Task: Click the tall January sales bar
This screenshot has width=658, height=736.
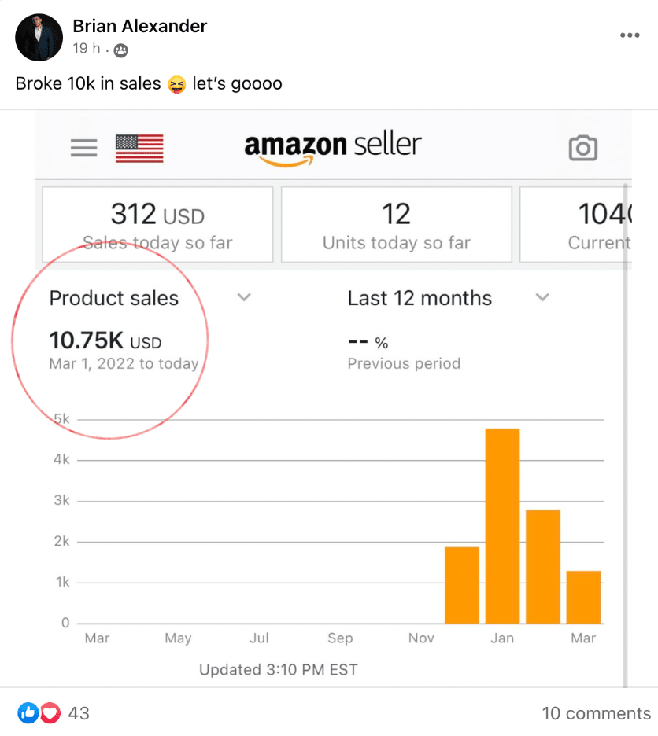Action: click(502, 526)
